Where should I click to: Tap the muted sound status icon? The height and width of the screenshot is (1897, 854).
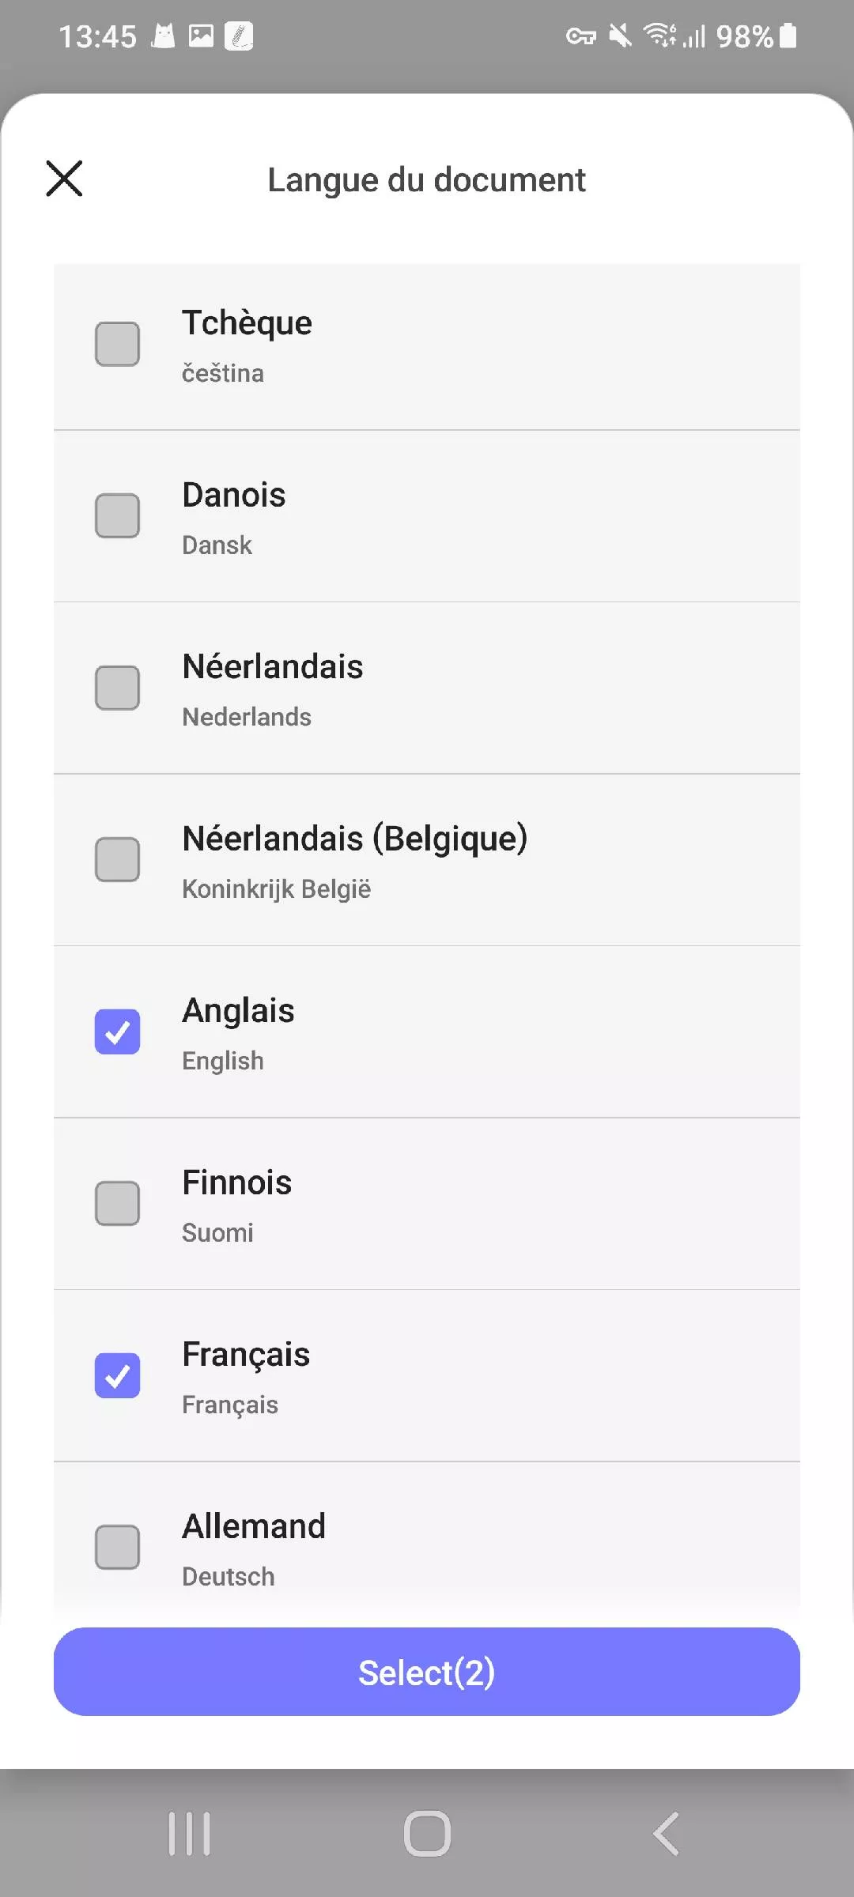[621, 36]
